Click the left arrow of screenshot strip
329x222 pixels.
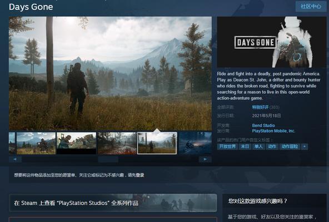[15, 159]
